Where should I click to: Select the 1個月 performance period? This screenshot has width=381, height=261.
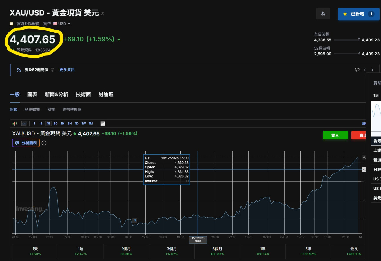(x=126, y=251)
